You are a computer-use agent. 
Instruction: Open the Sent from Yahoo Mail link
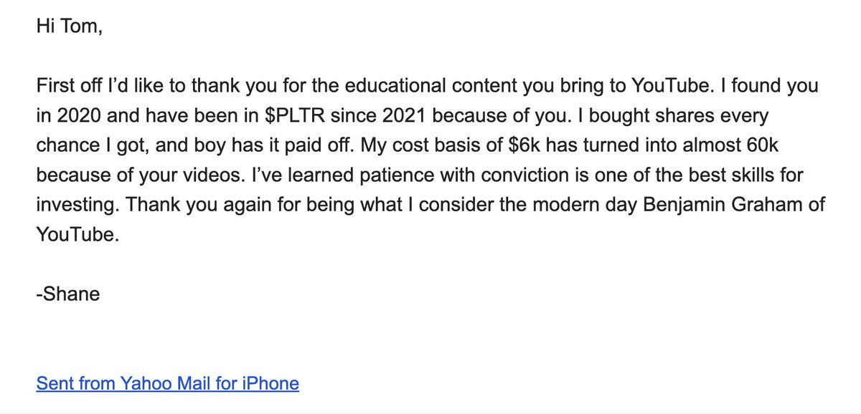[167, 384]
